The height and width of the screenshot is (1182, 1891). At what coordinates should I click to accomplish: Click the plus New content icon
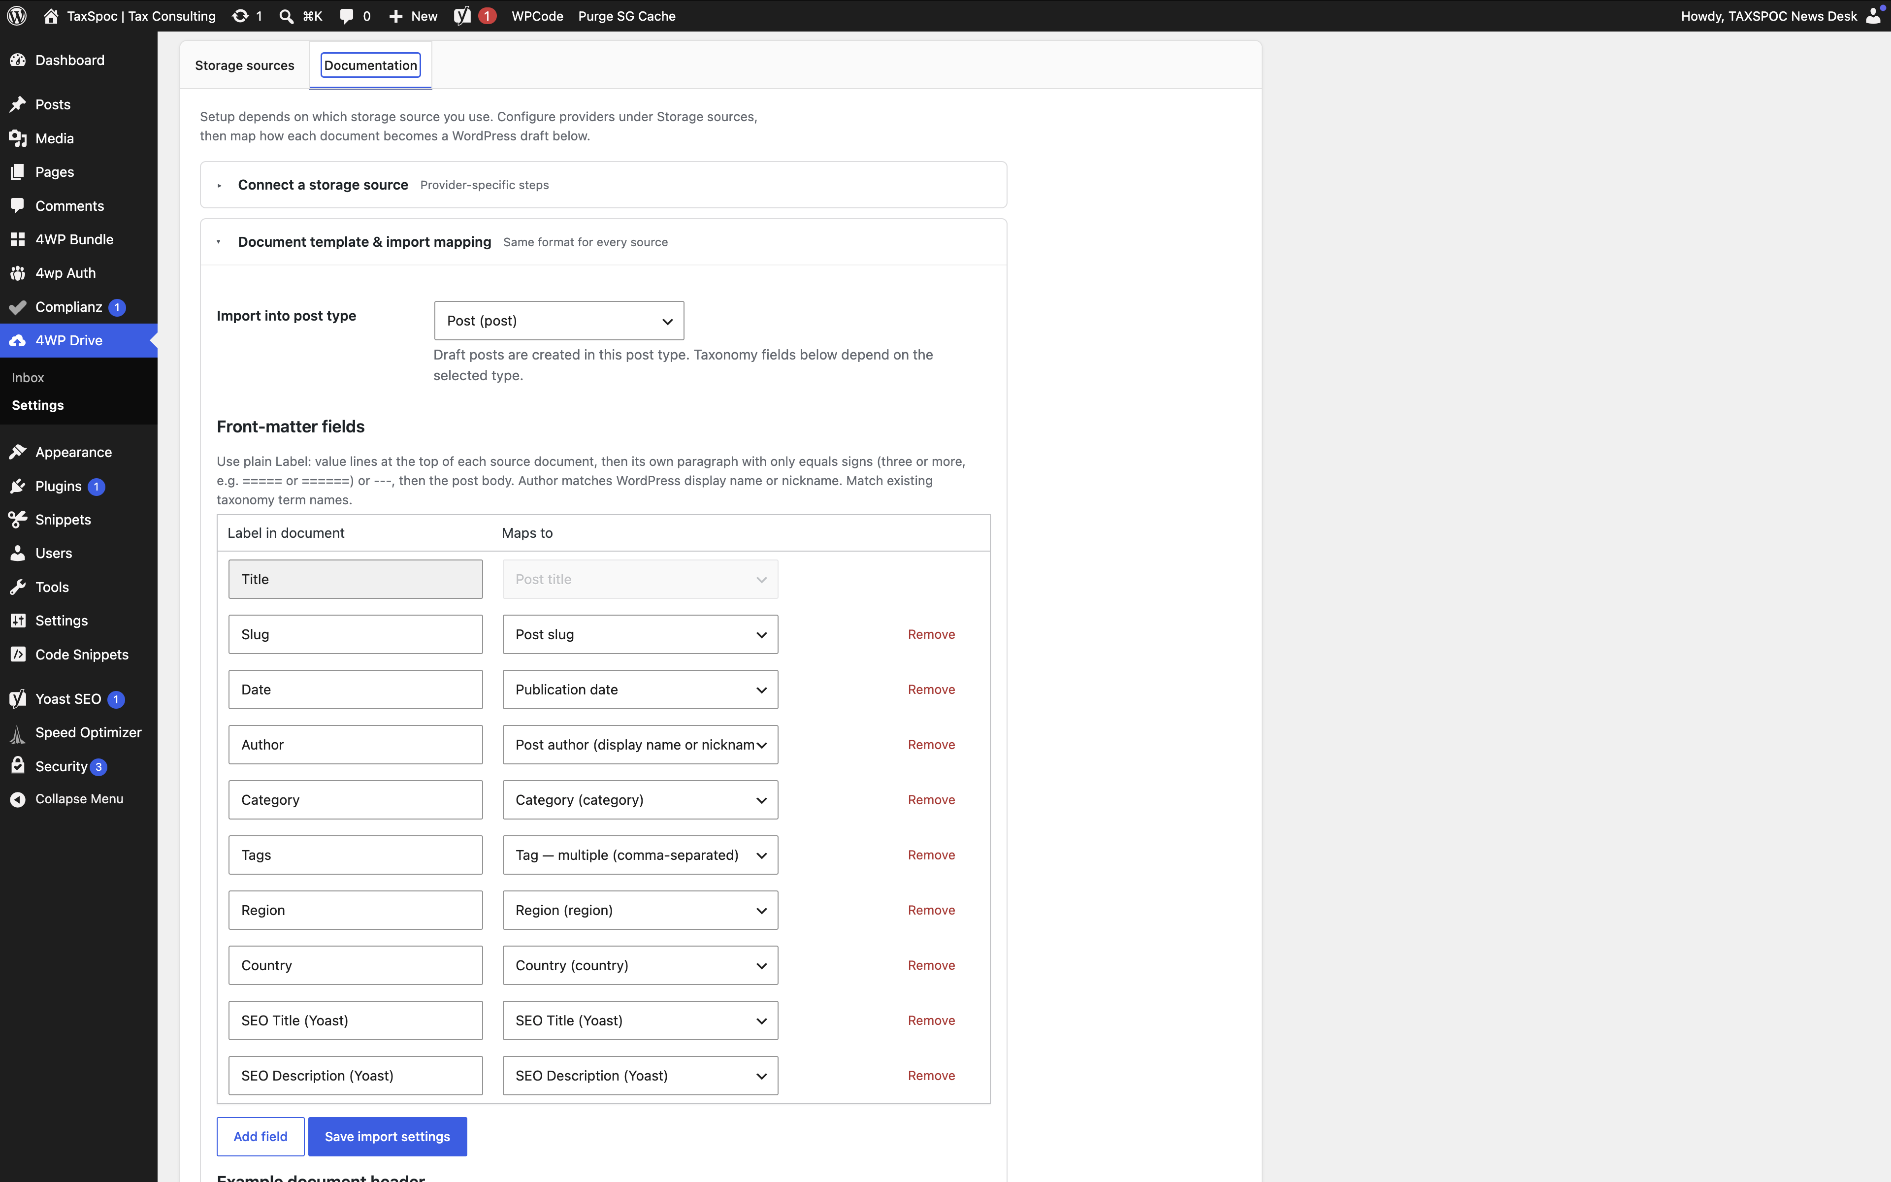click(395, 16)
